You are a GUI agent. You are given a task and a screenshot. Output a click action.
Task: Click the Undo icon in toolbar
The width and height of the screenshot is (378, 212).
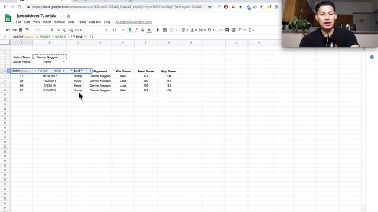[x=8, y=30]
